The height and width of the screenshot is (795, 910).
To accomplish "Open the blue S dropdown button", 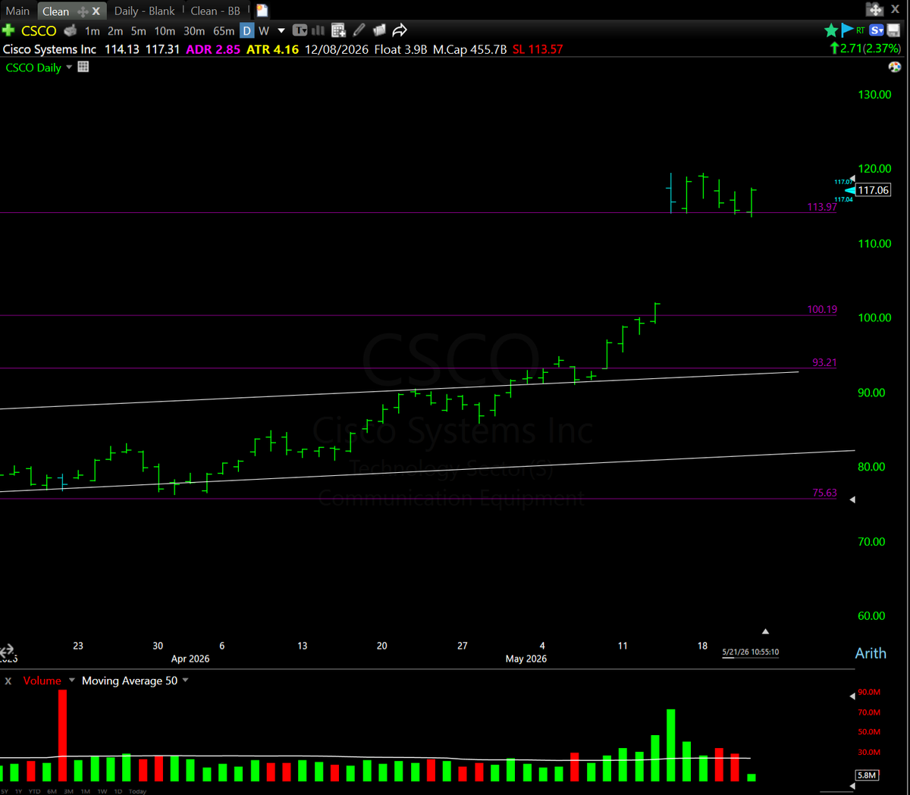I will (877, 30).
